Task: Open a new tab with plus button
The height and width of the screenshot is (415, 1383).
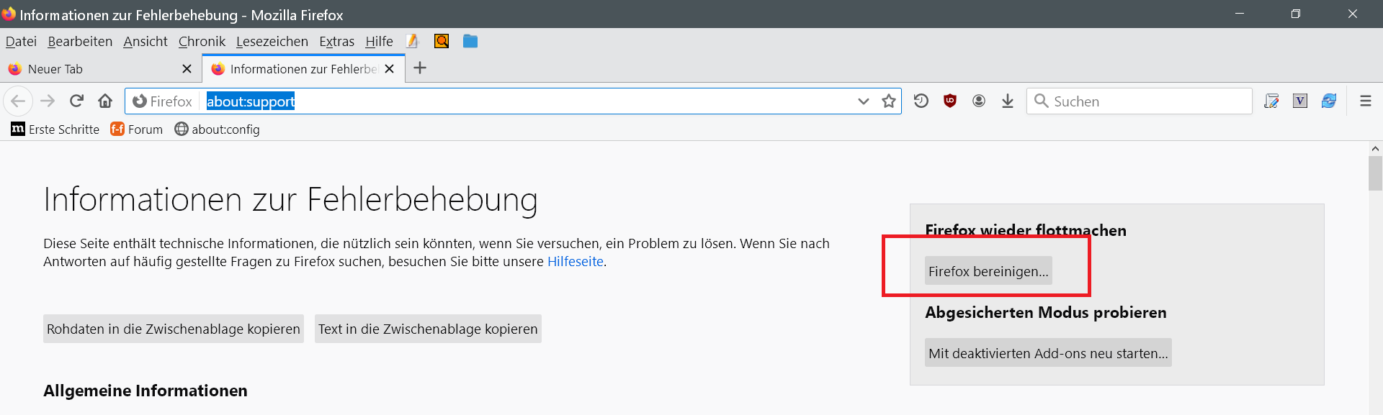Action: 420,68
